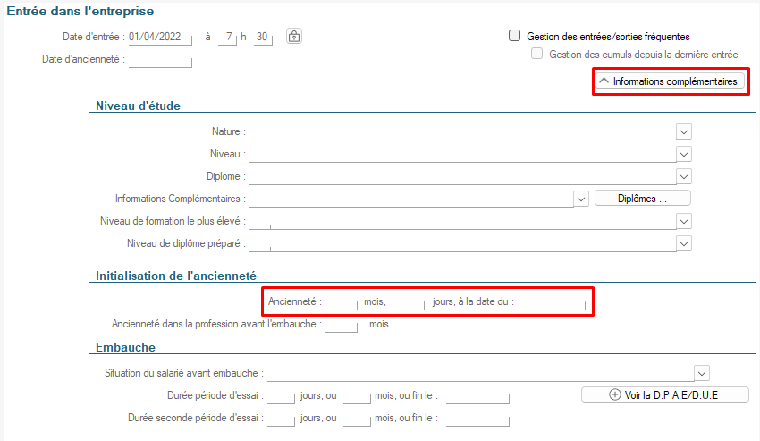760x441 pixels.
Task: Expand the Niveau dropdown
Action: tap(684, 154)
